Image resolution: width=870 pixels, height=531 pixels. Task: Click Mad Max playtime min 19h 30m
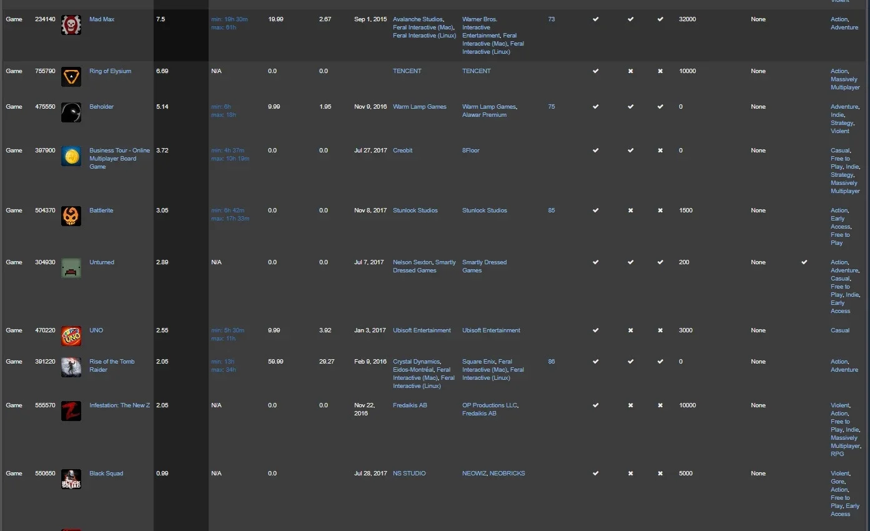coord(229,19)
